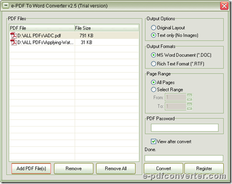Screen dimensions: 232x184
Task: Click the 31 KB file size cell
Action: (x=86, y=42)
